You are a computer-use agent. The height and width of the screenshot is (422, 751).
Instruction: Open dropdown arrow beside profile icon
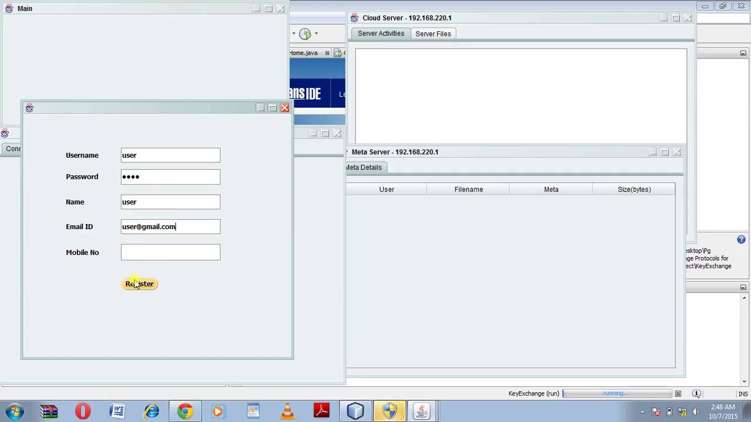[316, 34]
